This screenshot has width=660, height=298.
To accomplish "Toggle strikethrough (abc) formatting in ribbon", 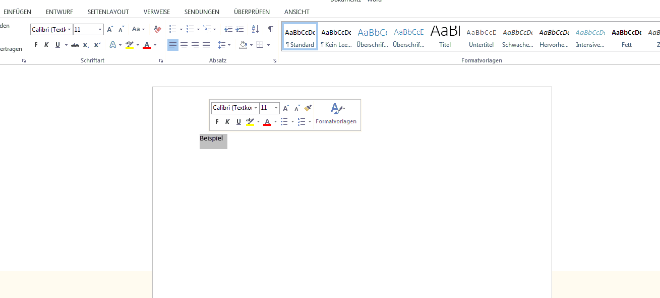I will click(75, 45).
